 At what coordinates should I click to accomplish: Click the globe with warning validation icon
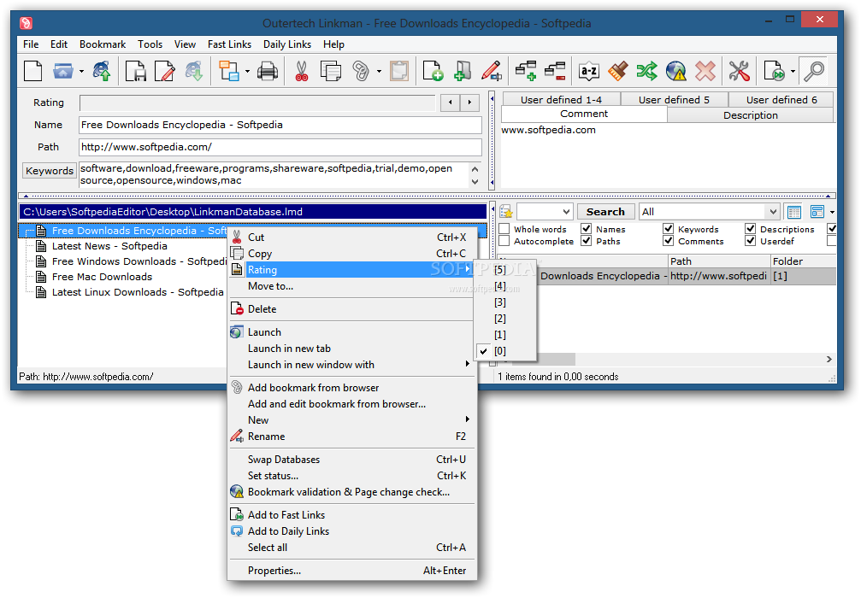[676, 71]
